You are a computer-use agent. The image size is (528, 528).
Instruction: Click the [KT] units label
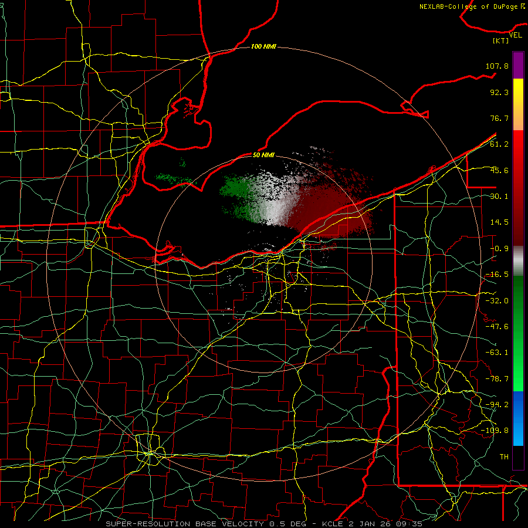click(x=501, y=40)
